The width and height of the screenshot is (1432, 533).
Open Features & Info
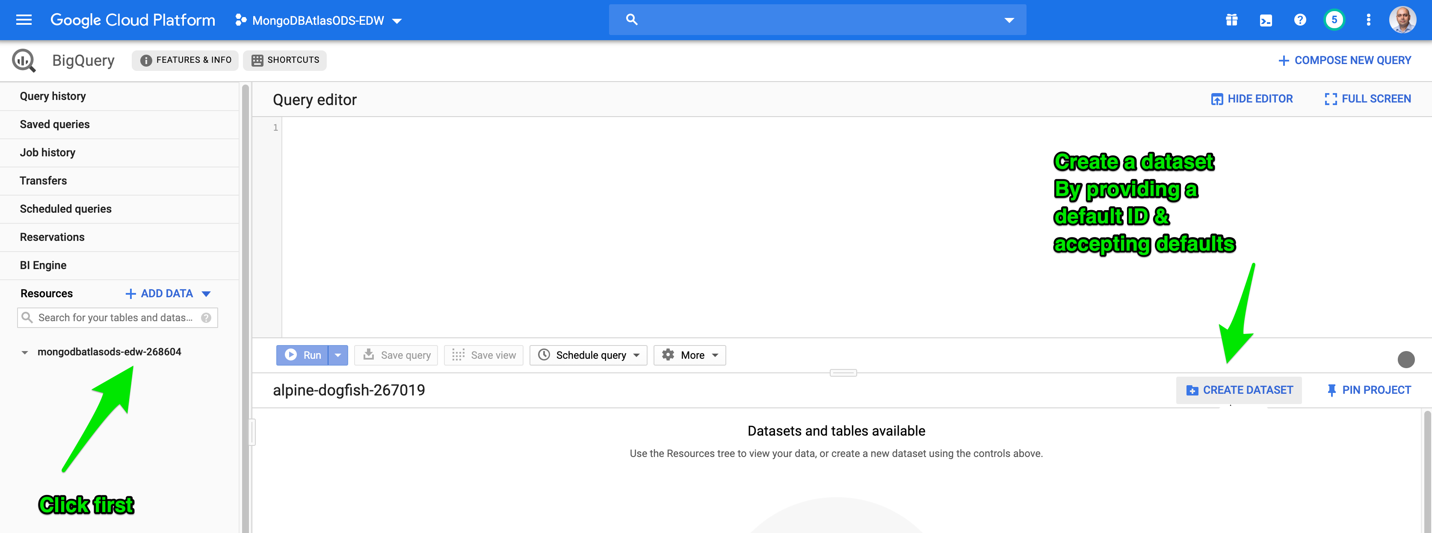point(185,60)
